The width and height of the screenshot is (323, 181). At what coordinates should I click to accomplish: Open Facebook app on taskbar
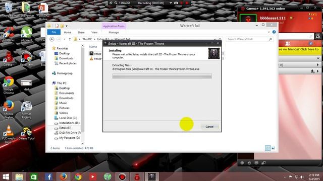[48, 176]
